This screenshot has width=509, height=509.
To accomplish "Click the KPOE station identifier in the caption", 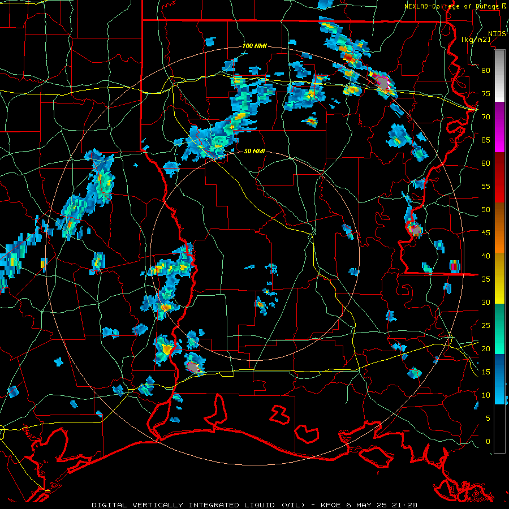I will pyautogui.click(x=330, y=505).
